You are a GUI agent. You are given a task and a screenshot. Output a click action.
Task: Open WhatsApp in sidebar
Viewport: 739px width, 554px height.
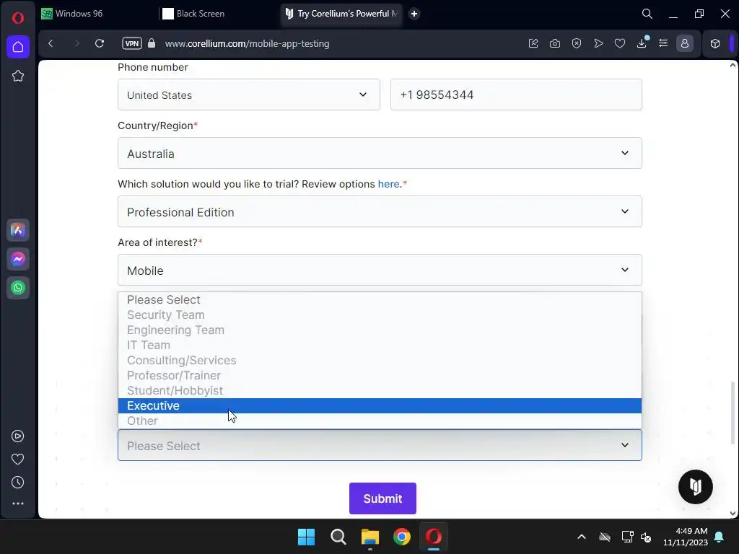(x=18, y=288)
